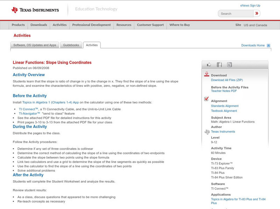This screenshot has height=209, width=280.
Task: Share the activity on Facebook
Action: tap(219, 65)
